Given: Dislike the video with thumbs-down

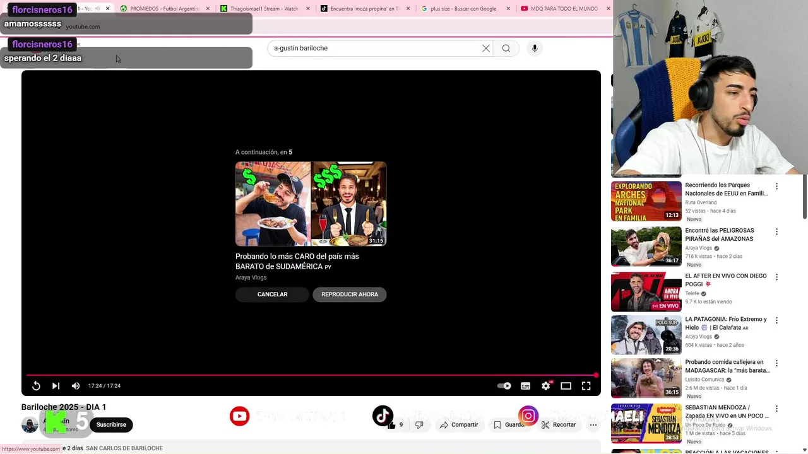Looking at the screenshot, I should pos(419,425).
